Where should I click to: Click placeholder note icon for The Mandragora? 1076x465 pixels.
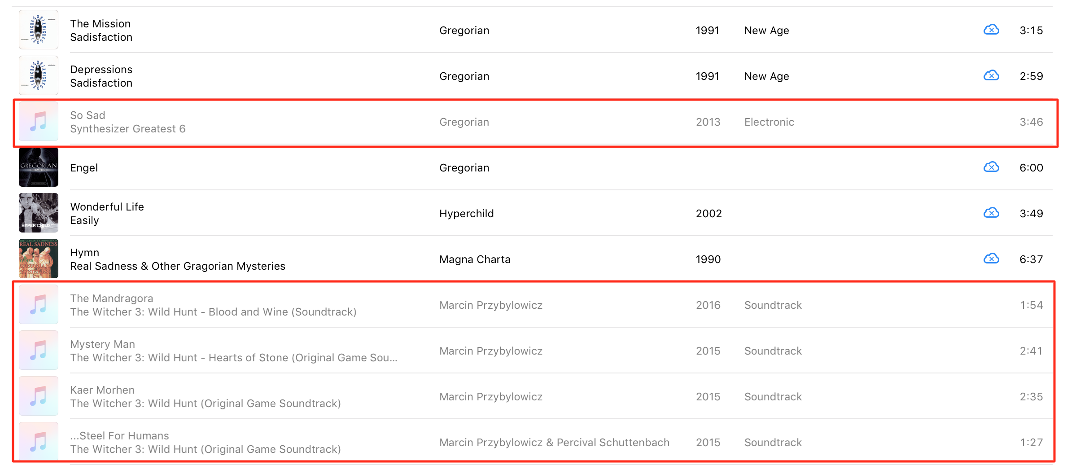(39, 305)
